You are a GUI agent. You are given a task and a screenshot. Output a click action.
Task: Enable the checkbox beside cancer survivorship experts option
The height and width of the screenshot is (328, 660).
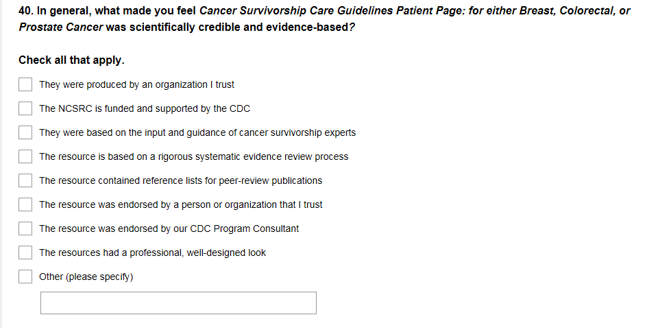[x=25, y=132]
